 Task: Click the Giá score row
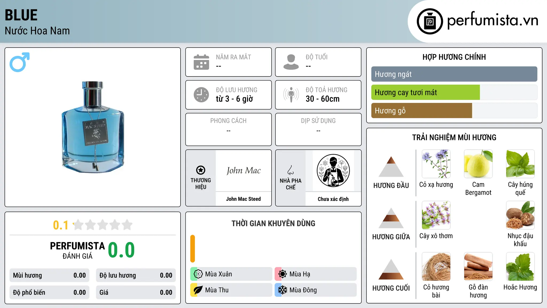(x=136, y=292)
